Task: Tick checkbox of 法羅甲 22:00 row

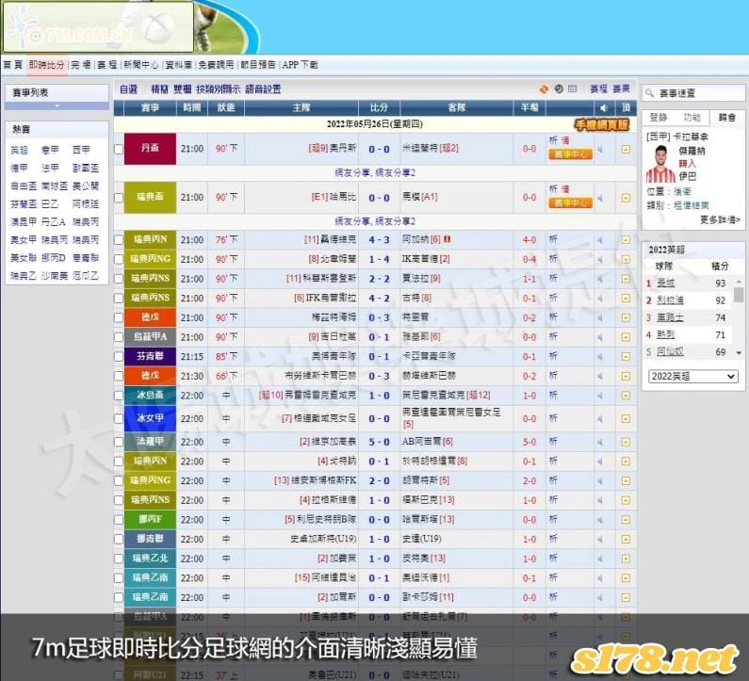Action: click(119, 442)
